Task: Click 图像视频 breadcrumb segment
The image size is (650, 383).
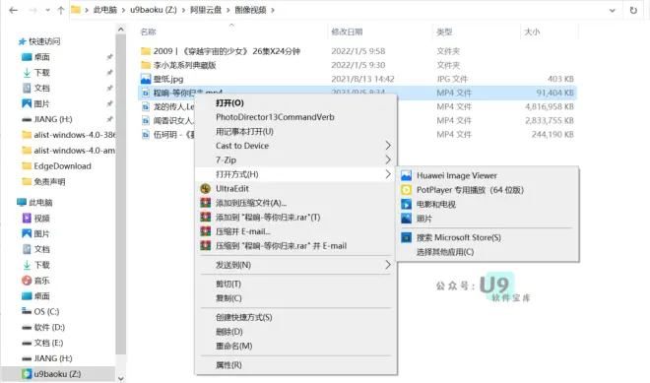Action: [250, 10]
